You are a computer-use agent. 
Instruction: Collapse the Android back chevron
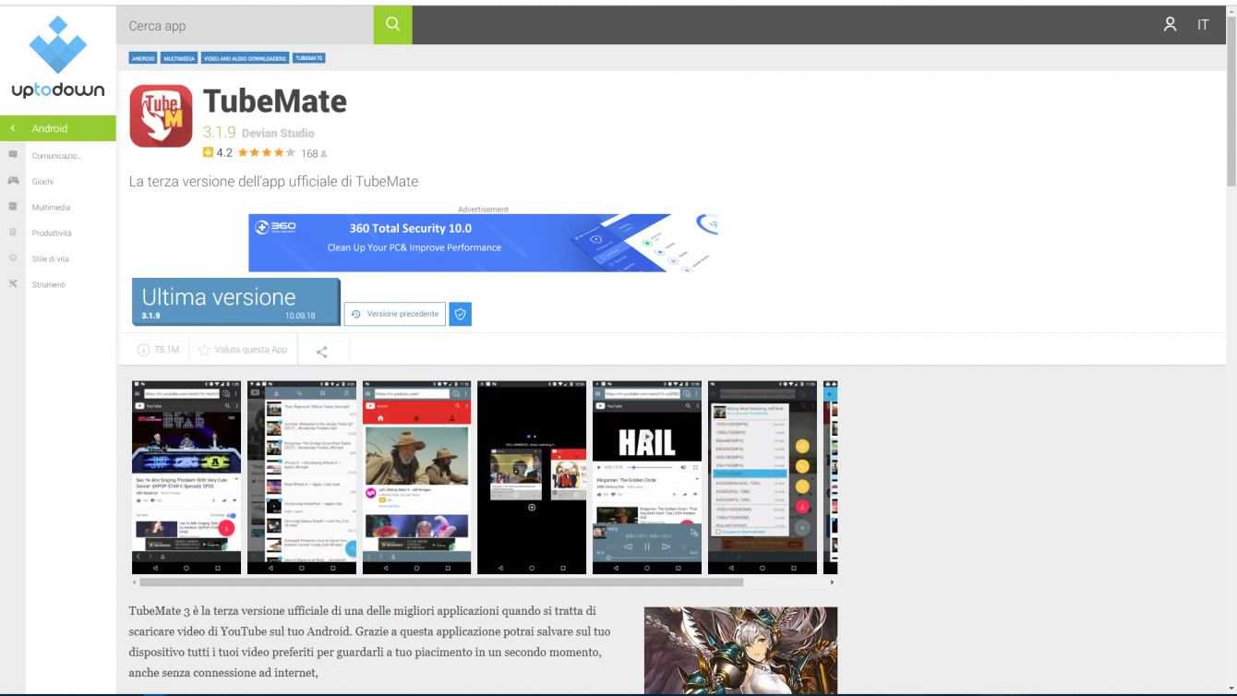[13, 128]
